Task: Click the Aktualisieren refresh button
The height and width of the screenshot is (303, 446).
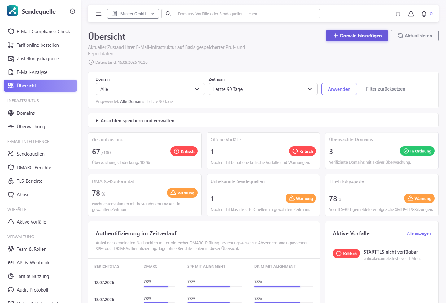Action: pos(415,36)
